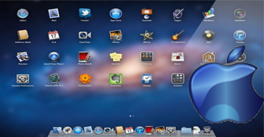The image size is (264, 137).
Task: Open FaceTime in the Launchpad grid
Action: pyautogui.click(x=85, y=35)
